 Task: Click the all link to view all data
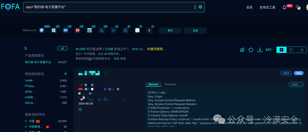pyautogui.click(x=106, y=54)
